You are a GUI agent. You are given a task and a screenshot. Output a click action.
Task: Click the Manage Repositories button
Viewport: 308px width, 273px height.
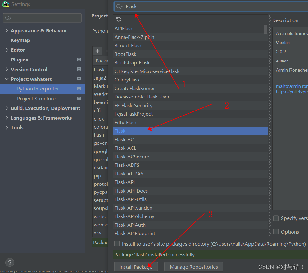pyautogui.click(x=194, y=267)
